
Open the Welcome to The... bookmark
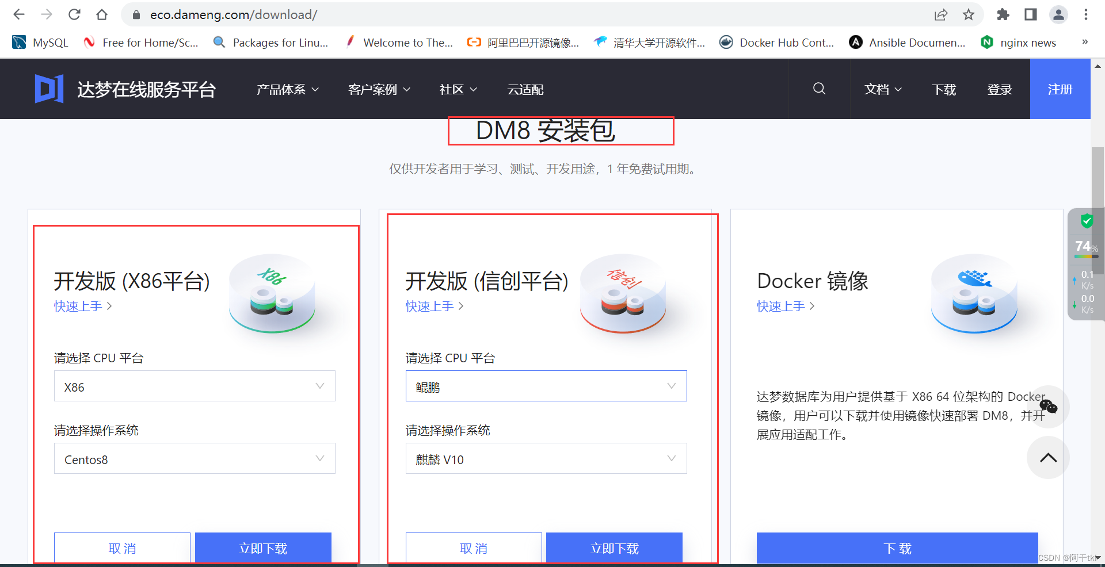click(399, 43)
